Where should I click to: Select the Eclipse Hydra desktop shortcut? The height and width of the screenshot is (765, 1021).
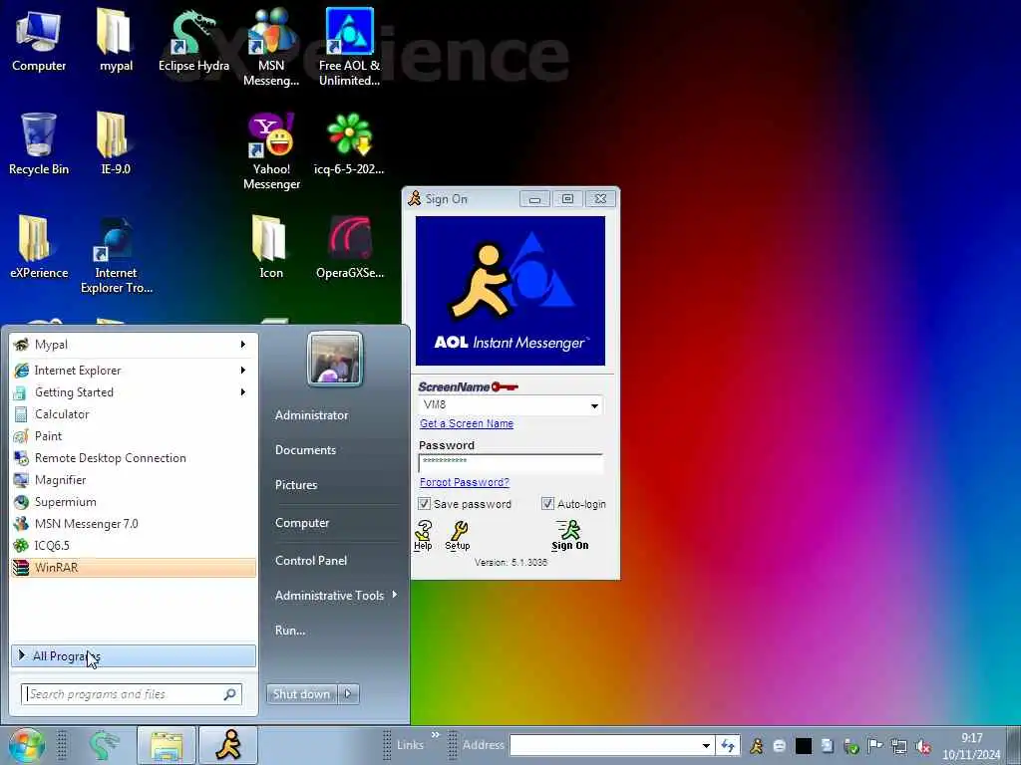point(193,40)
